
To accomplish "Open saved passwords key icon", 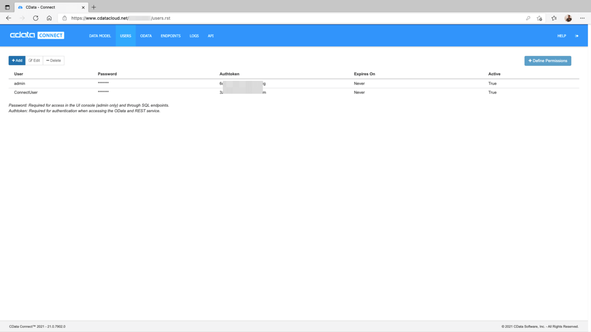I will click(x=528, y=18).
